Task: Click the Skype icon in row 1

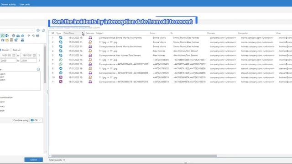Action: click(61, 37)
